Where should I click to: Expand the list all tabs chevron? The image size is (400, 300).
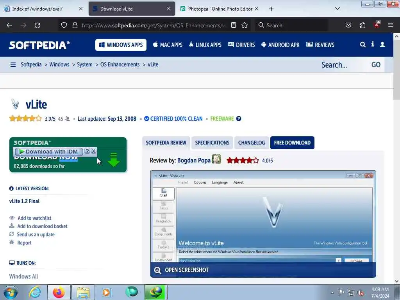(337, 9)
